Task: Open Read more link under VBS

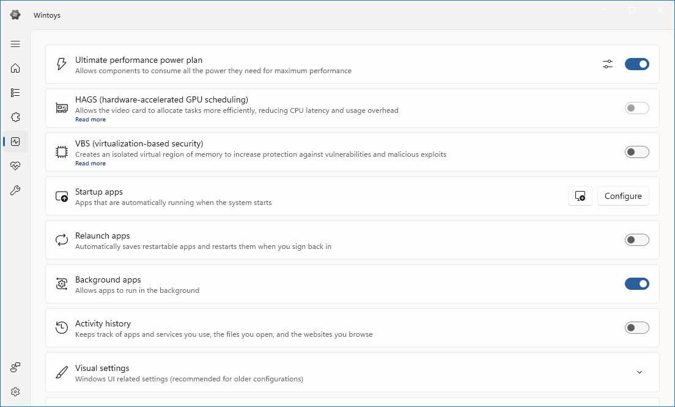Action: [90, 164]
